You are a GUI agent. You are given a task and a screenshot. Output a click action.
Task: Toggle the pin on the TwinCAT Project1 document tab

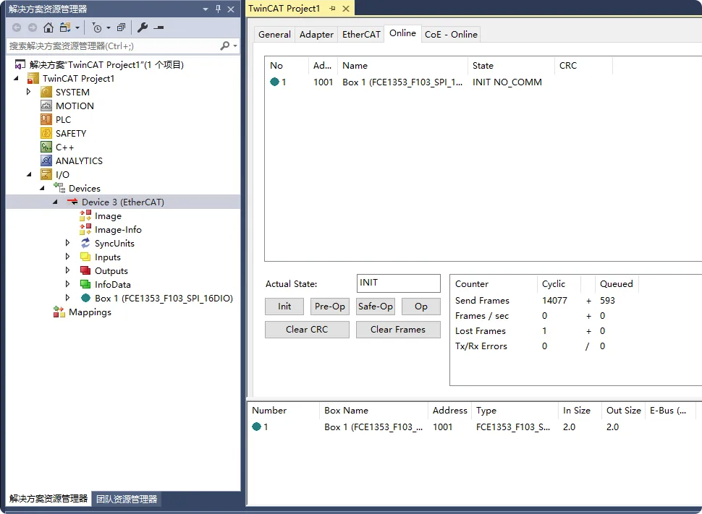[332, 9]
